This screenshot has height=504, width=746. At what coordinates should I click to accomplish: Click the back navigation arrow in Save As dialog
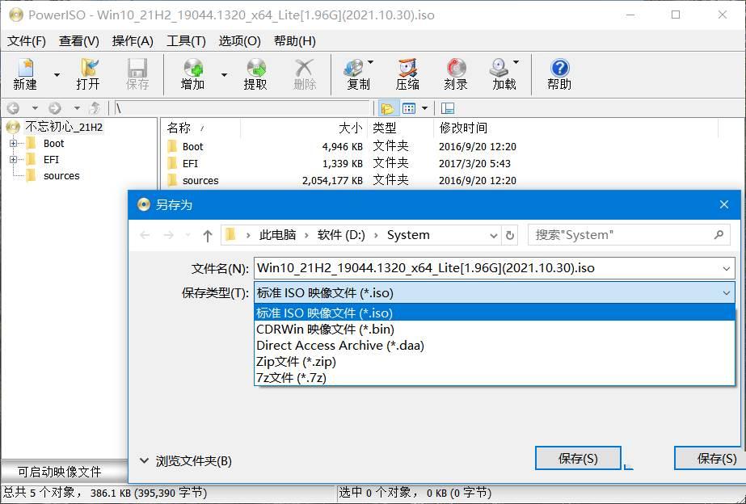[145, 234]
